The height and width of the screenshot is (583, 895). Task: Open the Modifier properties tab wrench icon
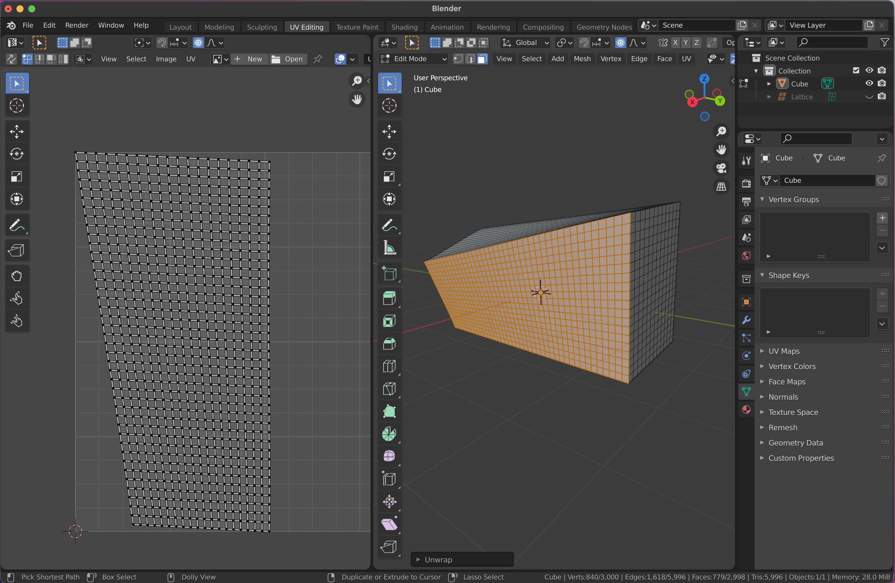746,320
